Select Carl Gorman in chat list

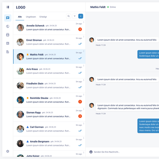(49, 129)
